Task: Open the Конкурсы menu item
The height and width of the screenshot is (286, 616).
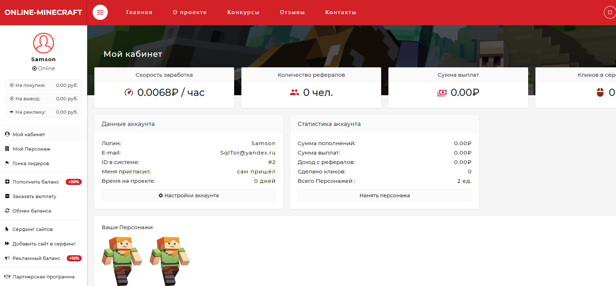Action: point(243,12)
